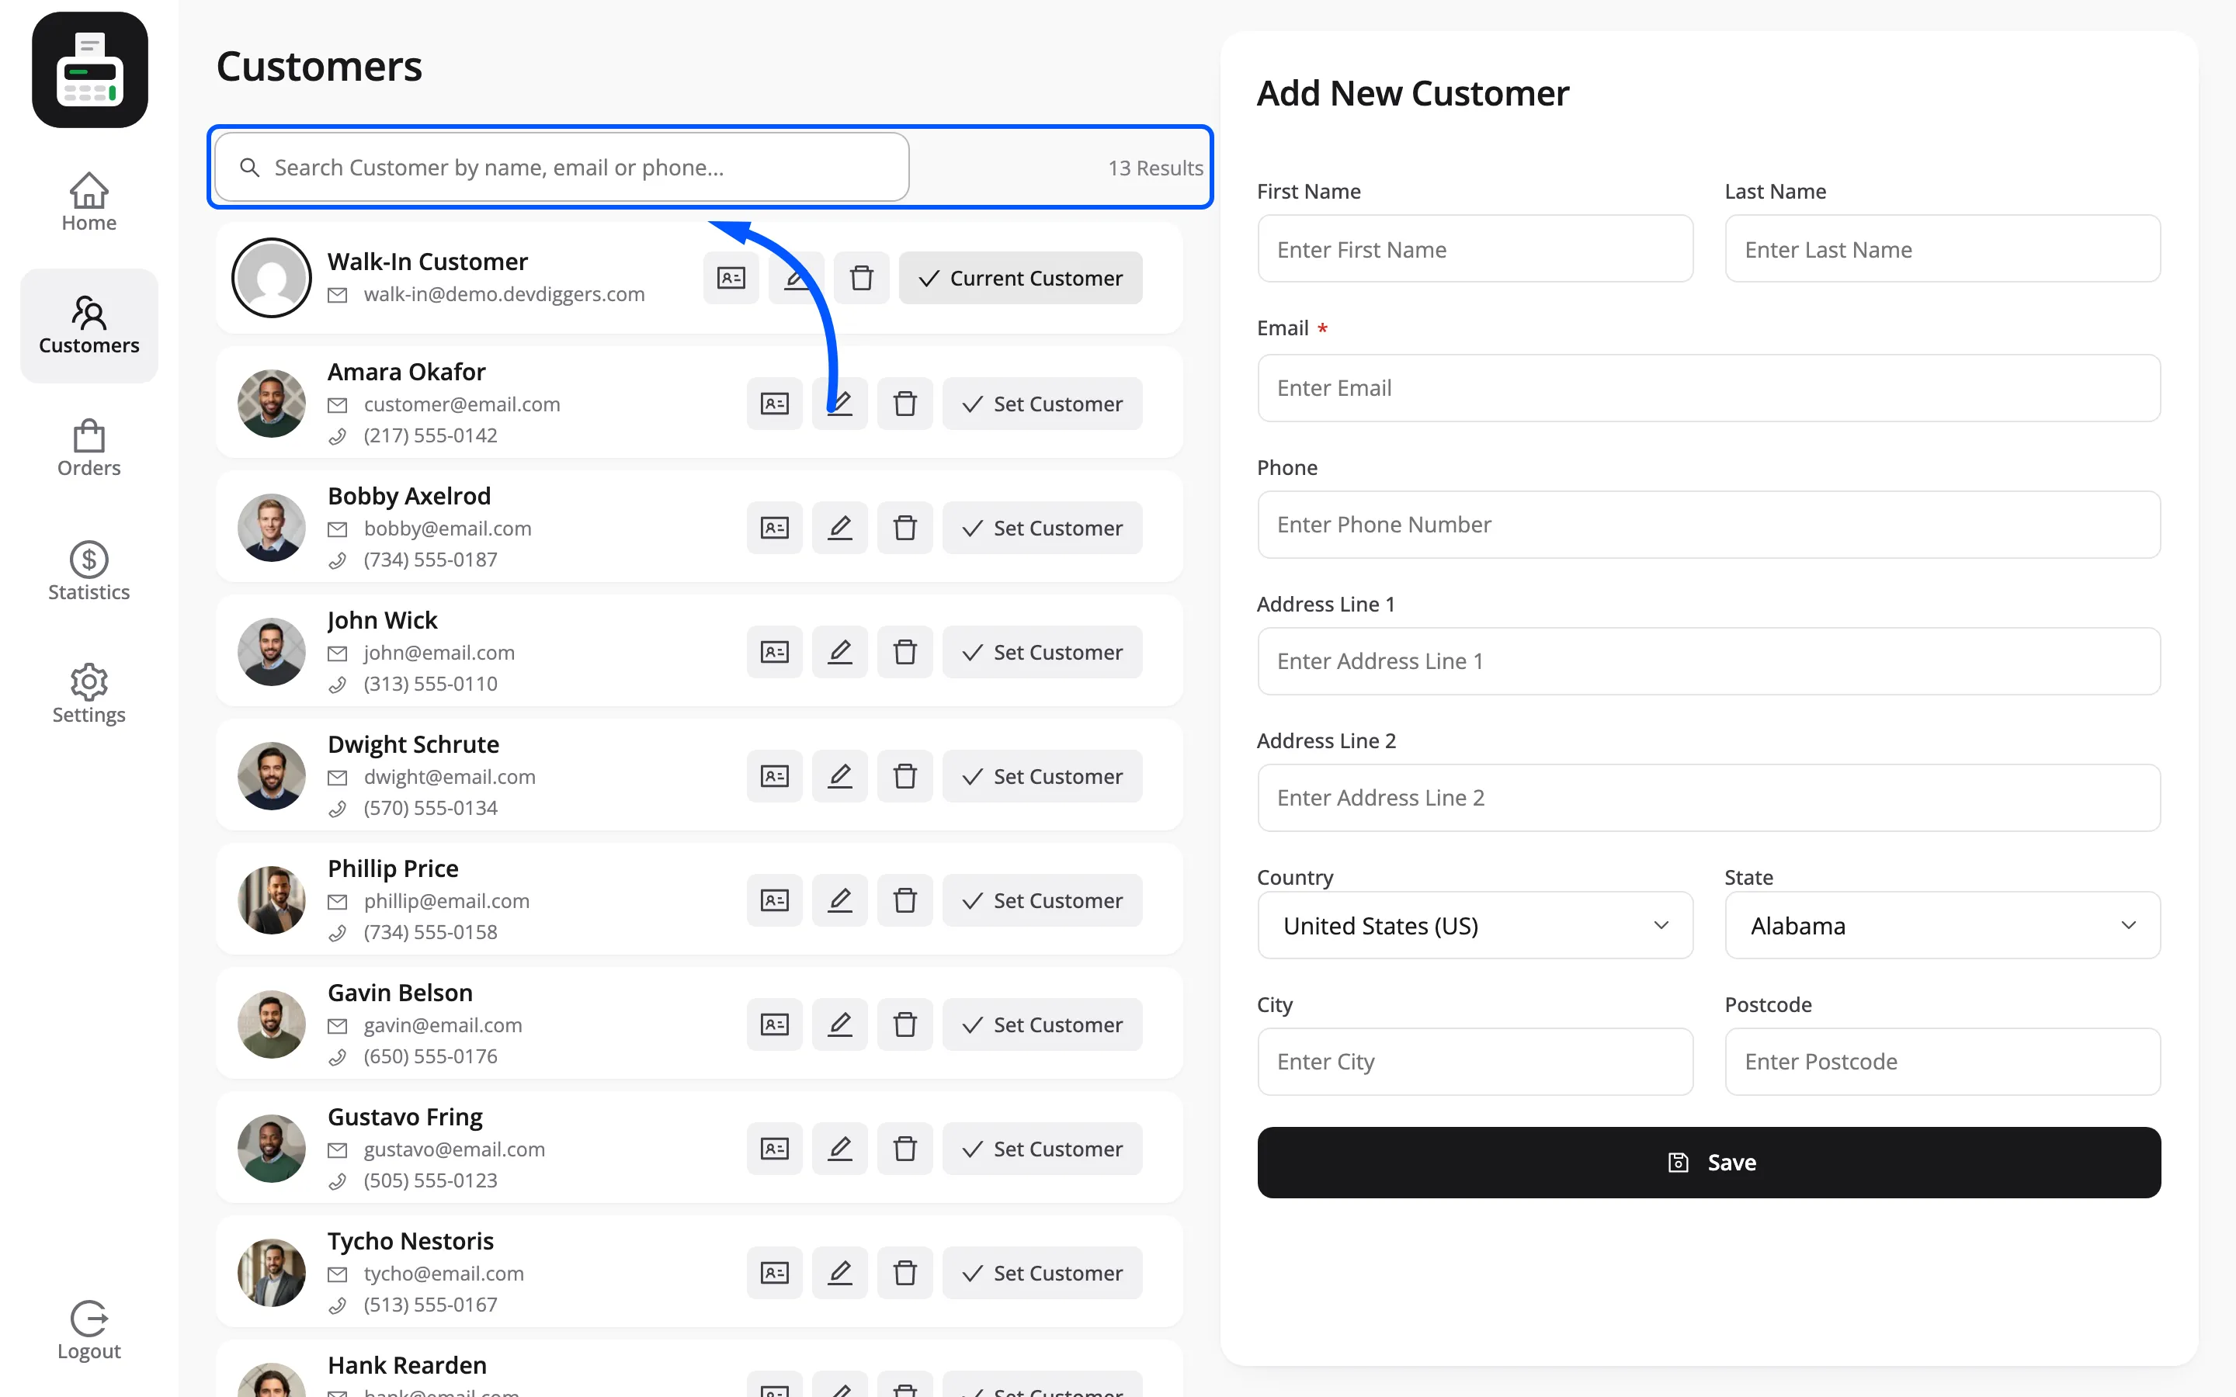Screen dimensions: 2236x1397
Task: Open the Home page from sidebar
Action: tap(89, 203)
